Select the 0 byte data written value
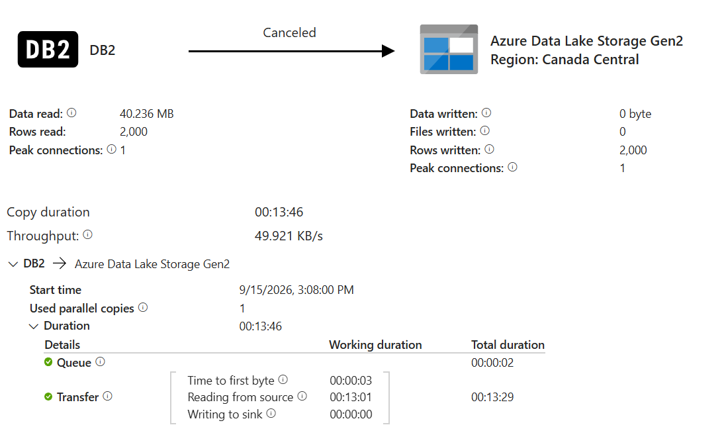This screenshot has width=726, height=427. (x=635, y=114)
